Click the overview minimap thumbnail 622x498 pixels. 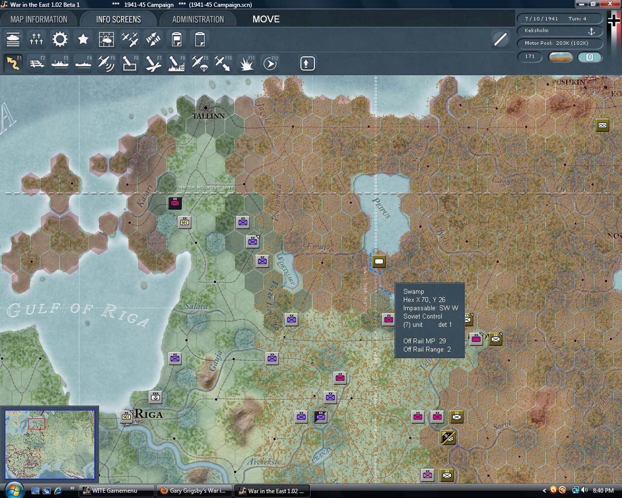coord(50,445)
